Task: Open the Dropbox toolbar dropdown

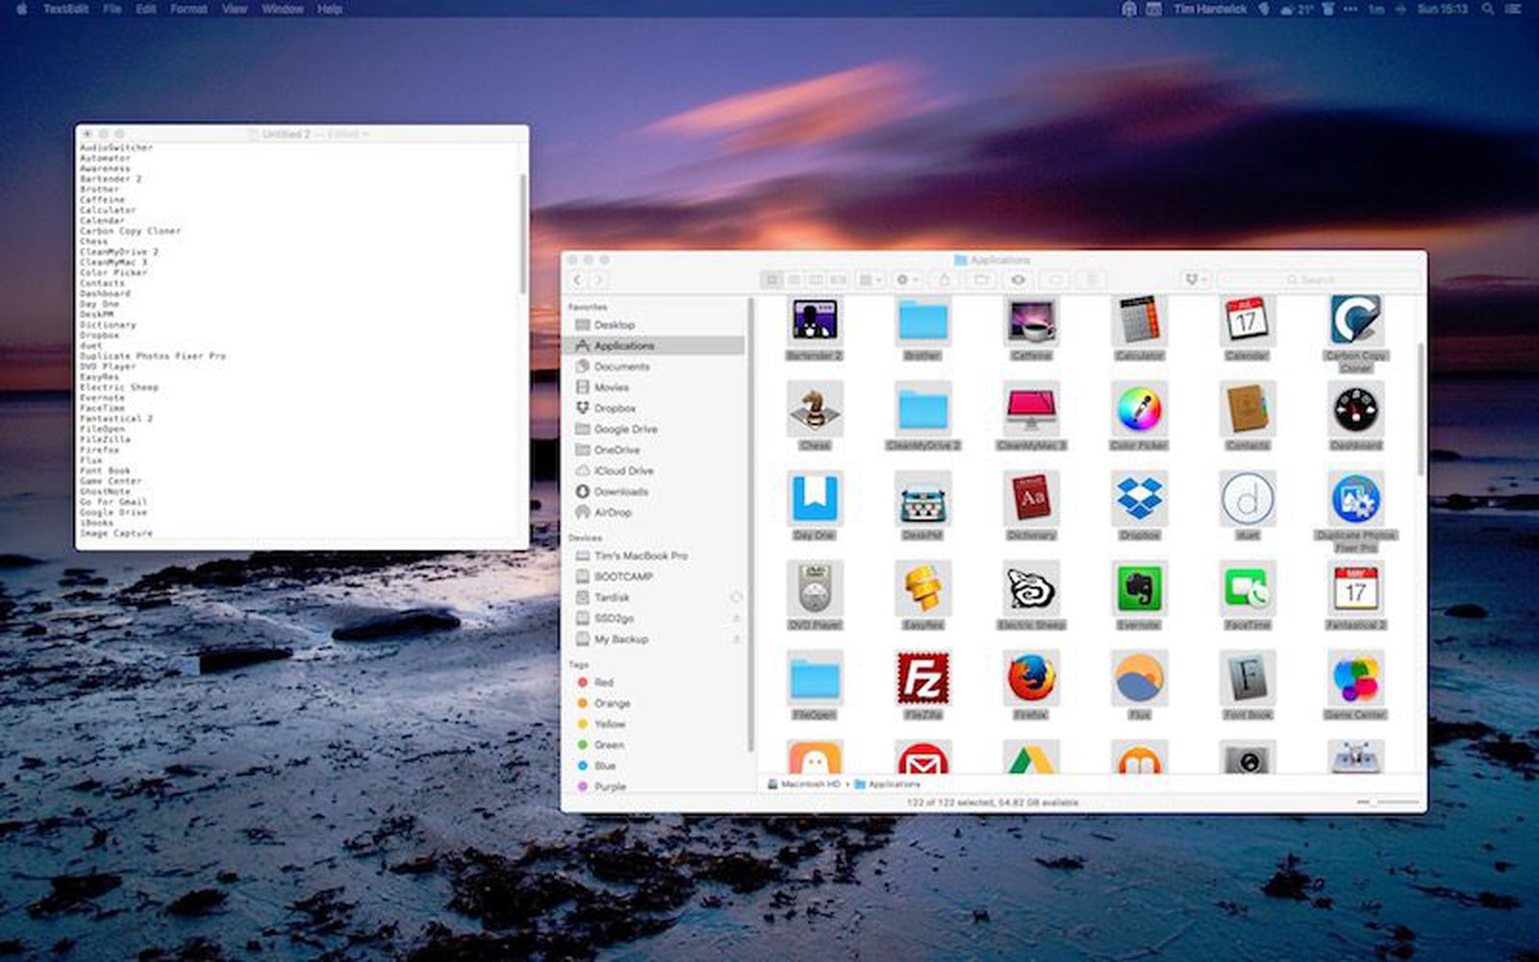Action: (x=1196, y=280)
